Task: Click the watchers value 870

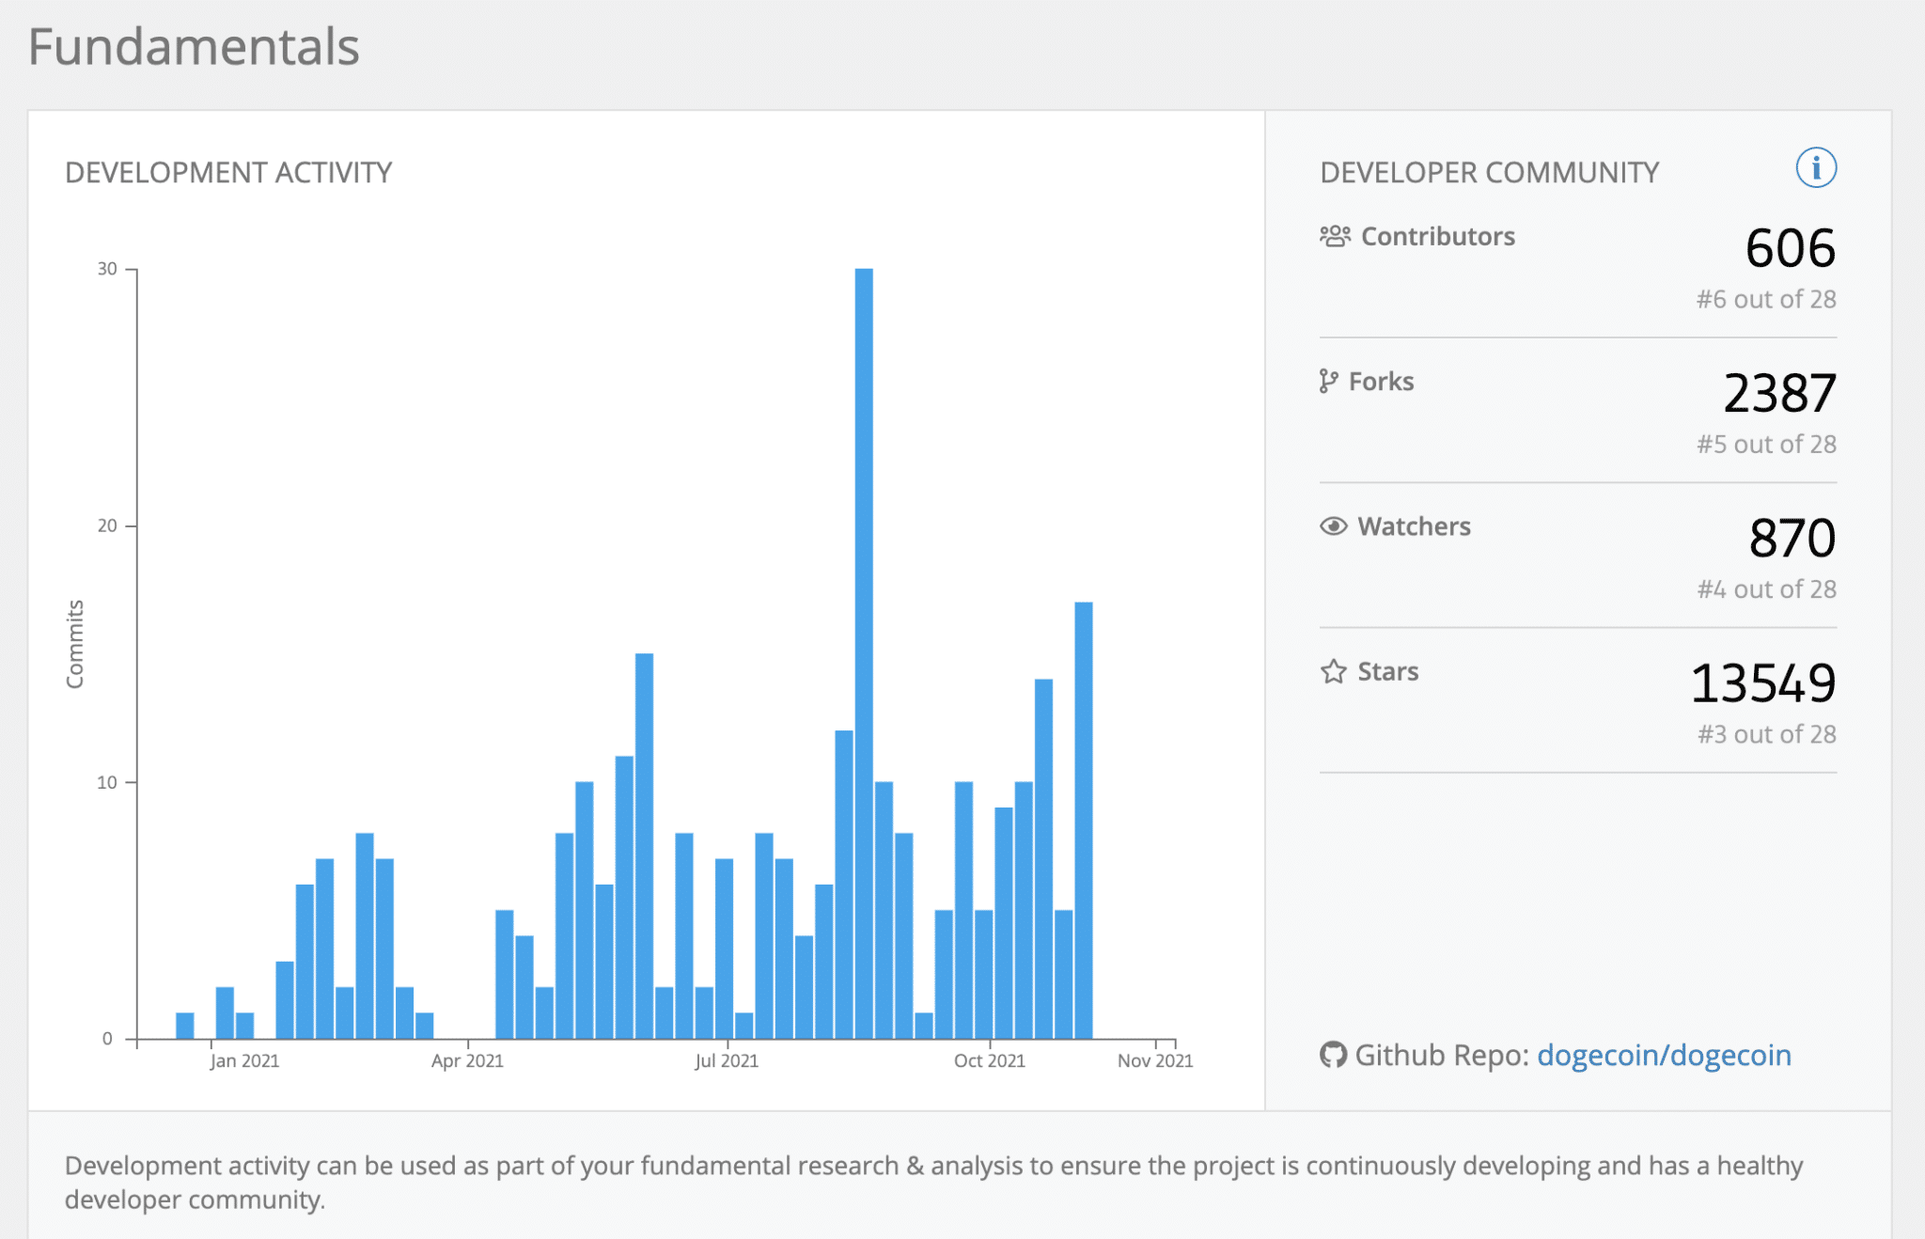Action: point(1792,539)
